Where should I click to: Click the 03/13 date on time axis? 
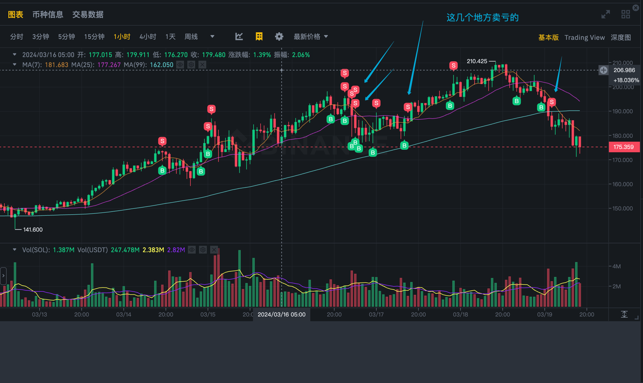[x=40, y=315]
